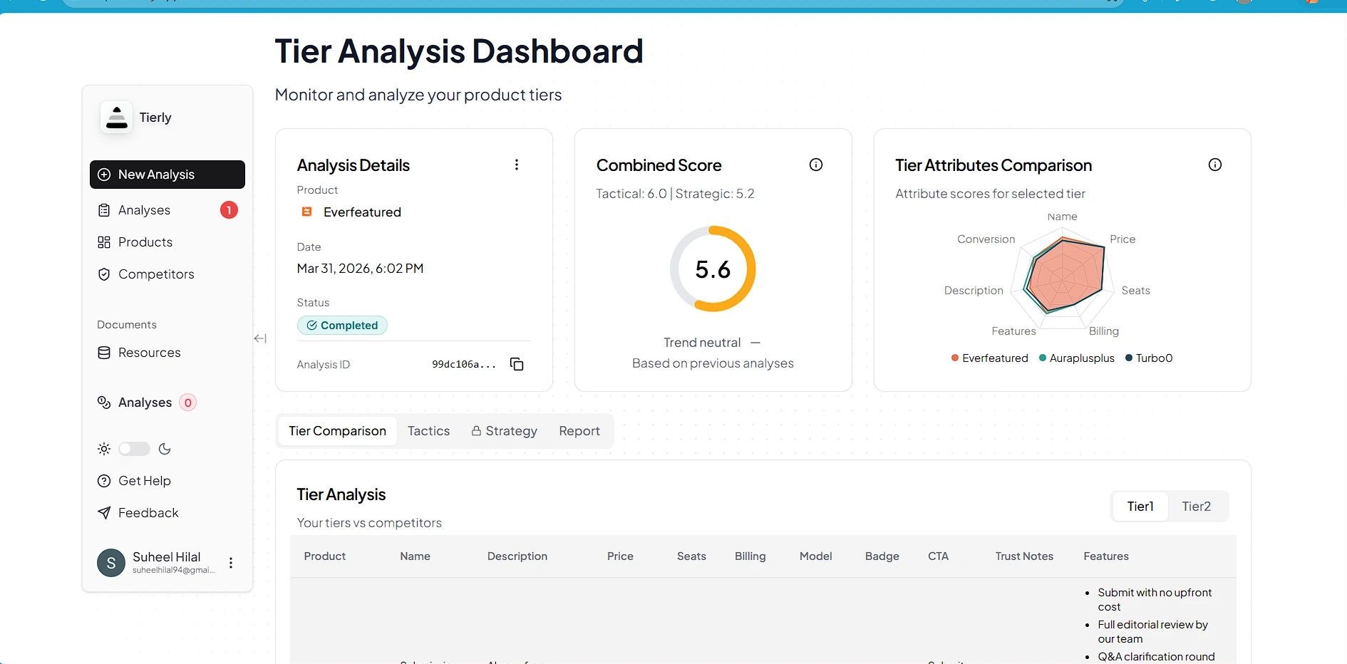Viewport: 1347px width, 664px height.
Task: Open Combined Score info tooltip
Action: tap(816, 165)
